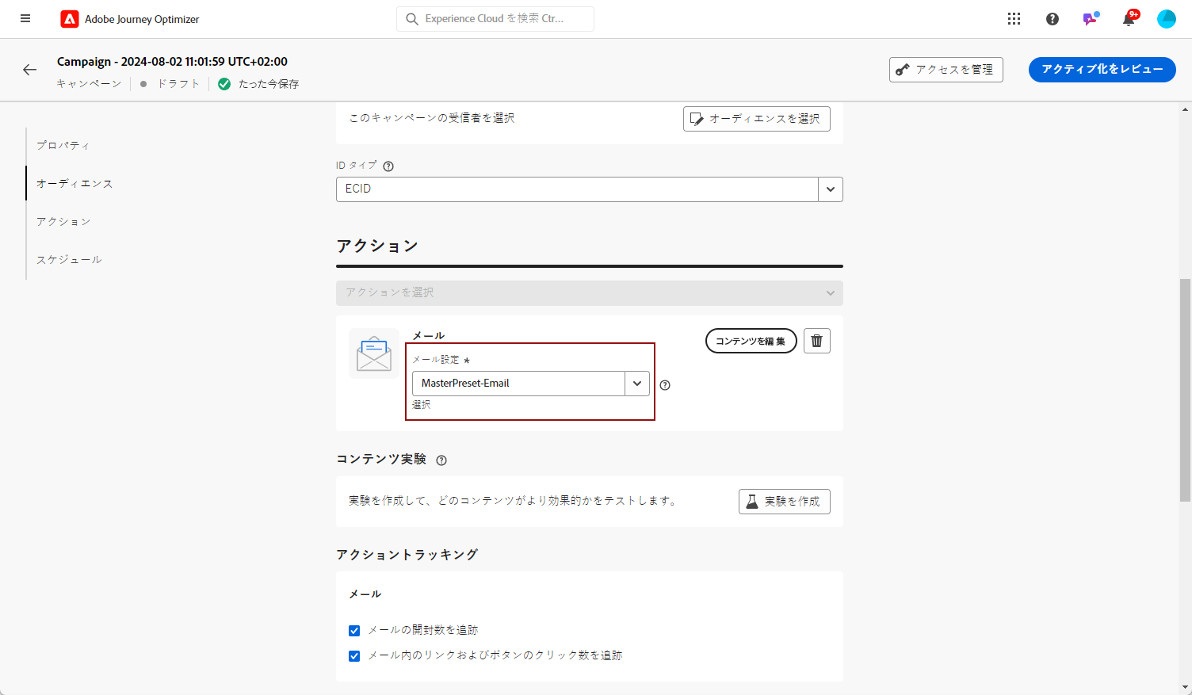Toggle the link and button click tracking checkbox

coord(354,656)
